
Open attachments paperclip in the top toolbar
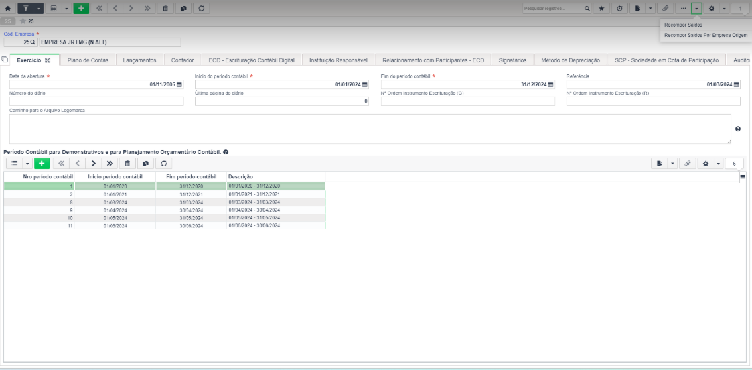coord(665,8)
